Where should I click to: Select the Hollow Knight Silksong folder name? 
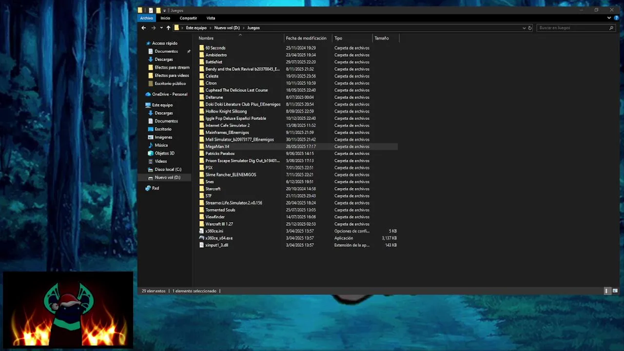click(226, 111)
